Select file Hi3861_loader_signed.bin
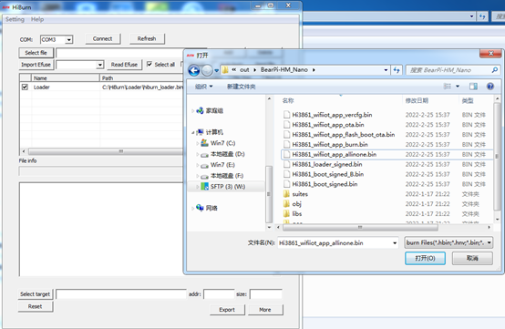This screenshot has height=329, width=505. (323, 164)
